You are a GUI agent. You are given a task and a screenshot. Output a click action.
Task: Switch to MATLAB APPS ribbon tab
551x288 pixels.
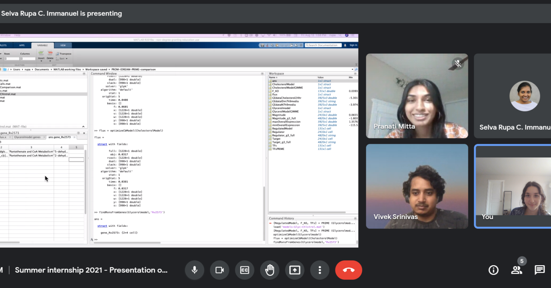pyautogui.click(x=22, y=45)
